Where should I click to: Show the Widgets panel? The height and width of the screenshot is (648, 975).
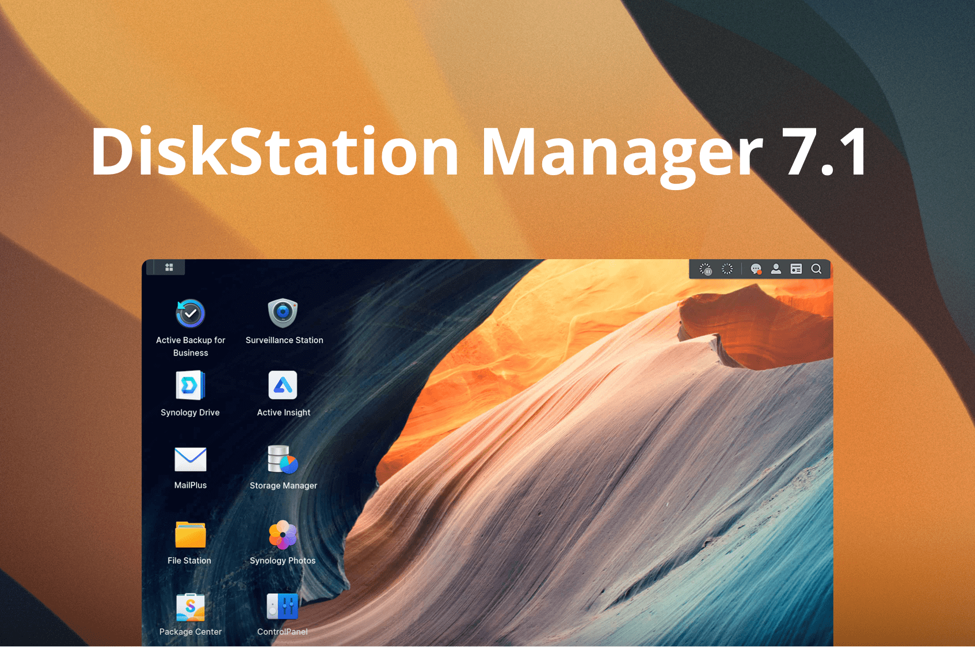[x=796, y=269]
